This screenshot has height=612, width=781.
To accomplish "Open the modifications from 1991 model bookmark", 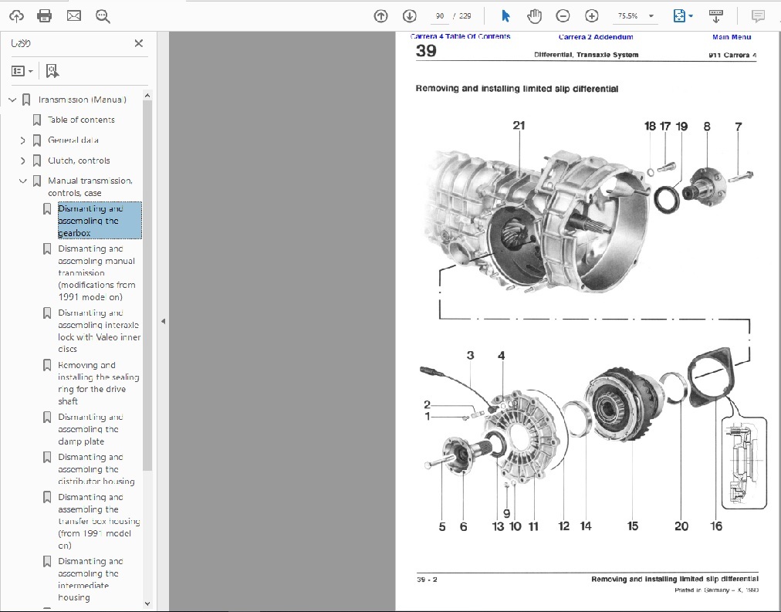I will pos(96,273).
